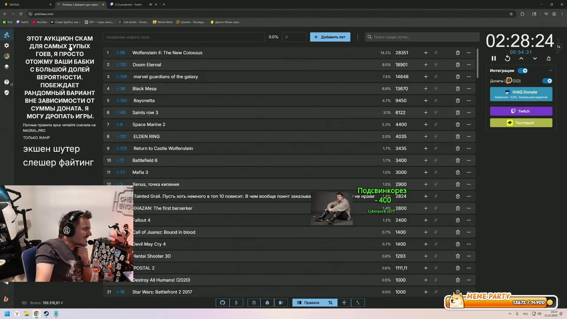This screenshot has height=319, width=567.
Task: Click the IHAQ Donate button
Action: click(x=521, y=94)
